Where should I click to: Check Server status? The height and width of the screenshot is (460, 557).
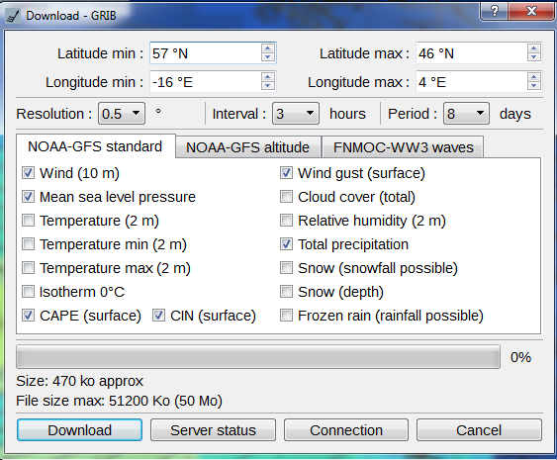click(x=213, y=430)
